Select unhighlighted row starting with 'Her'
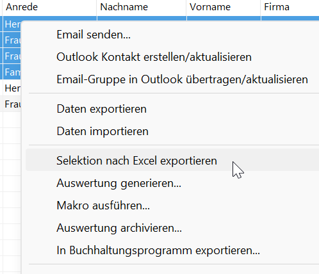The height and width of the screenshot is (274, 319). 12,88
